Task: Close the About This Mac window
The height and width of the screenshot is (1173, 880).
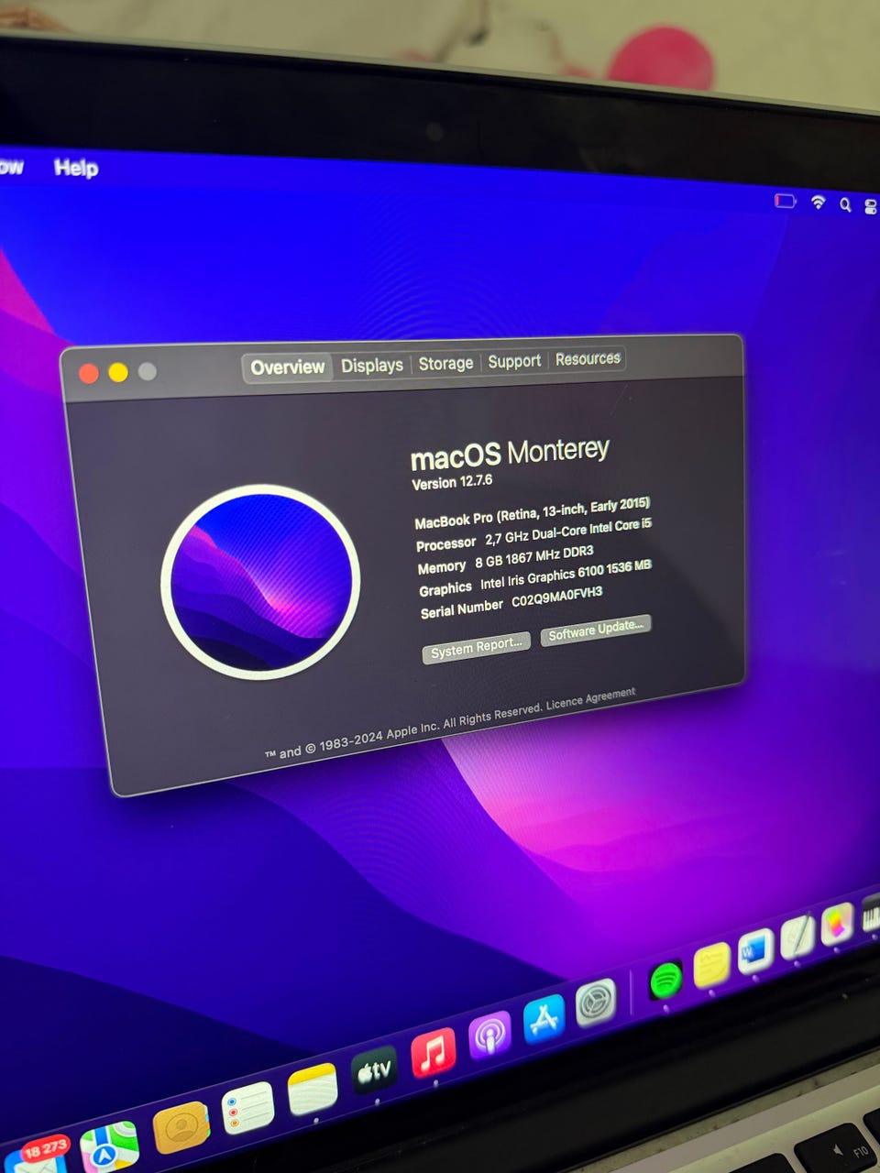Action: 89,373
